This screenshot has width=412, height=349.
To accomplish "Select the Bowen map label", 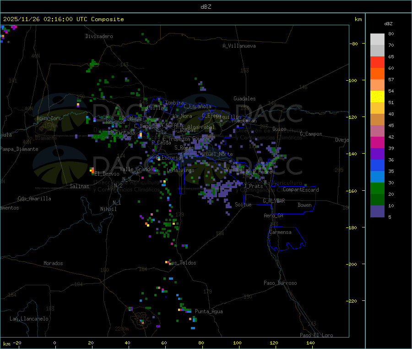I will click(x=305, y=205).
